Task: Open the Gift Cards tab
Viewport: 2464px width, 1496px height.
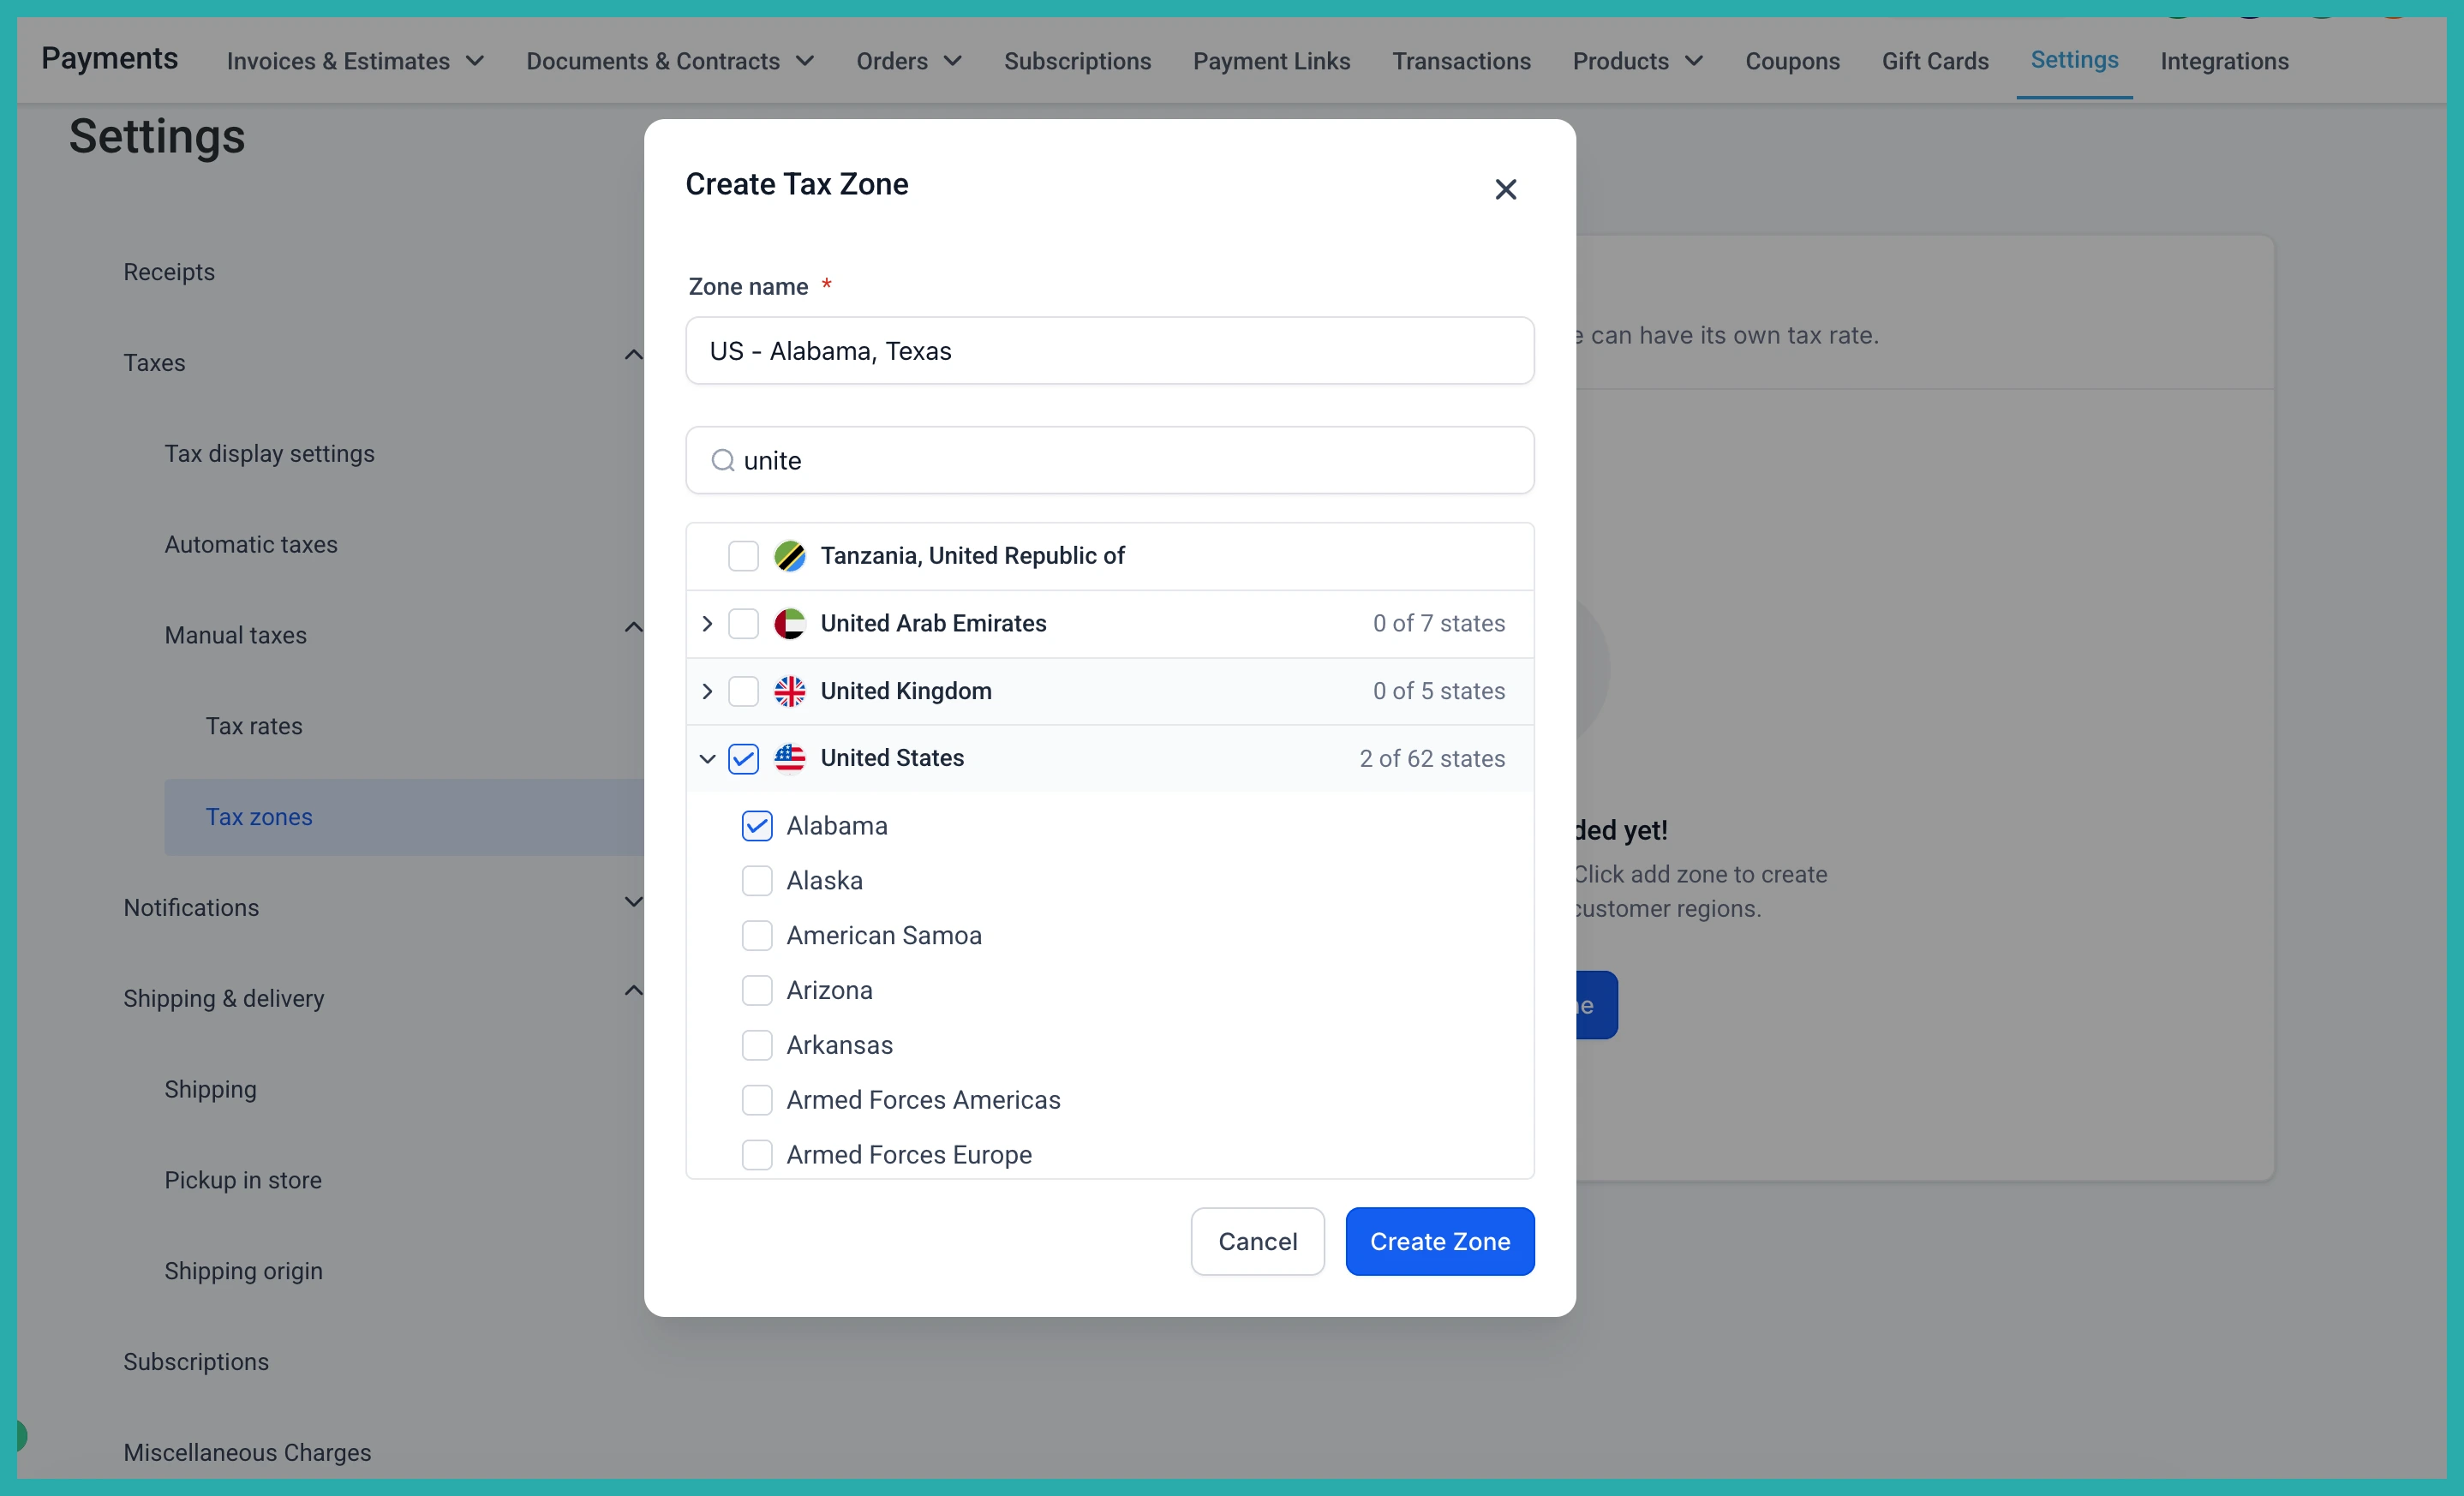Action: pyautogui.click(x=1935, y=61)
